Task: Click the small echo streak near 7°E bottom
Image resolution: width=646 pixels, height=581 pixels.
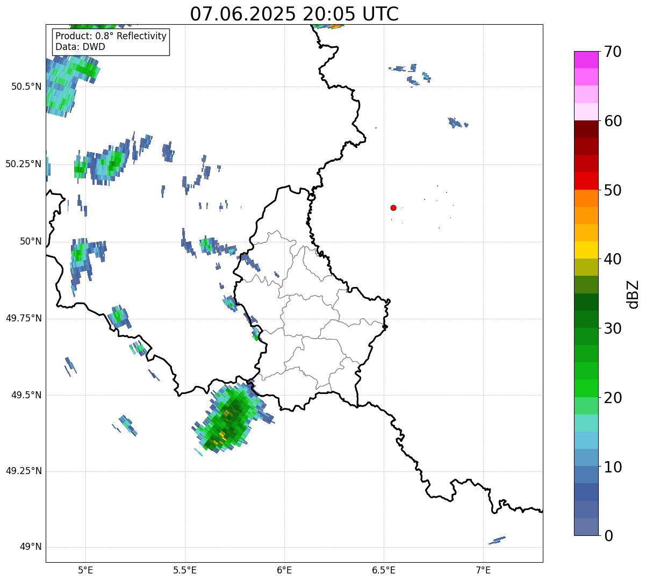Action: (497, 540)
